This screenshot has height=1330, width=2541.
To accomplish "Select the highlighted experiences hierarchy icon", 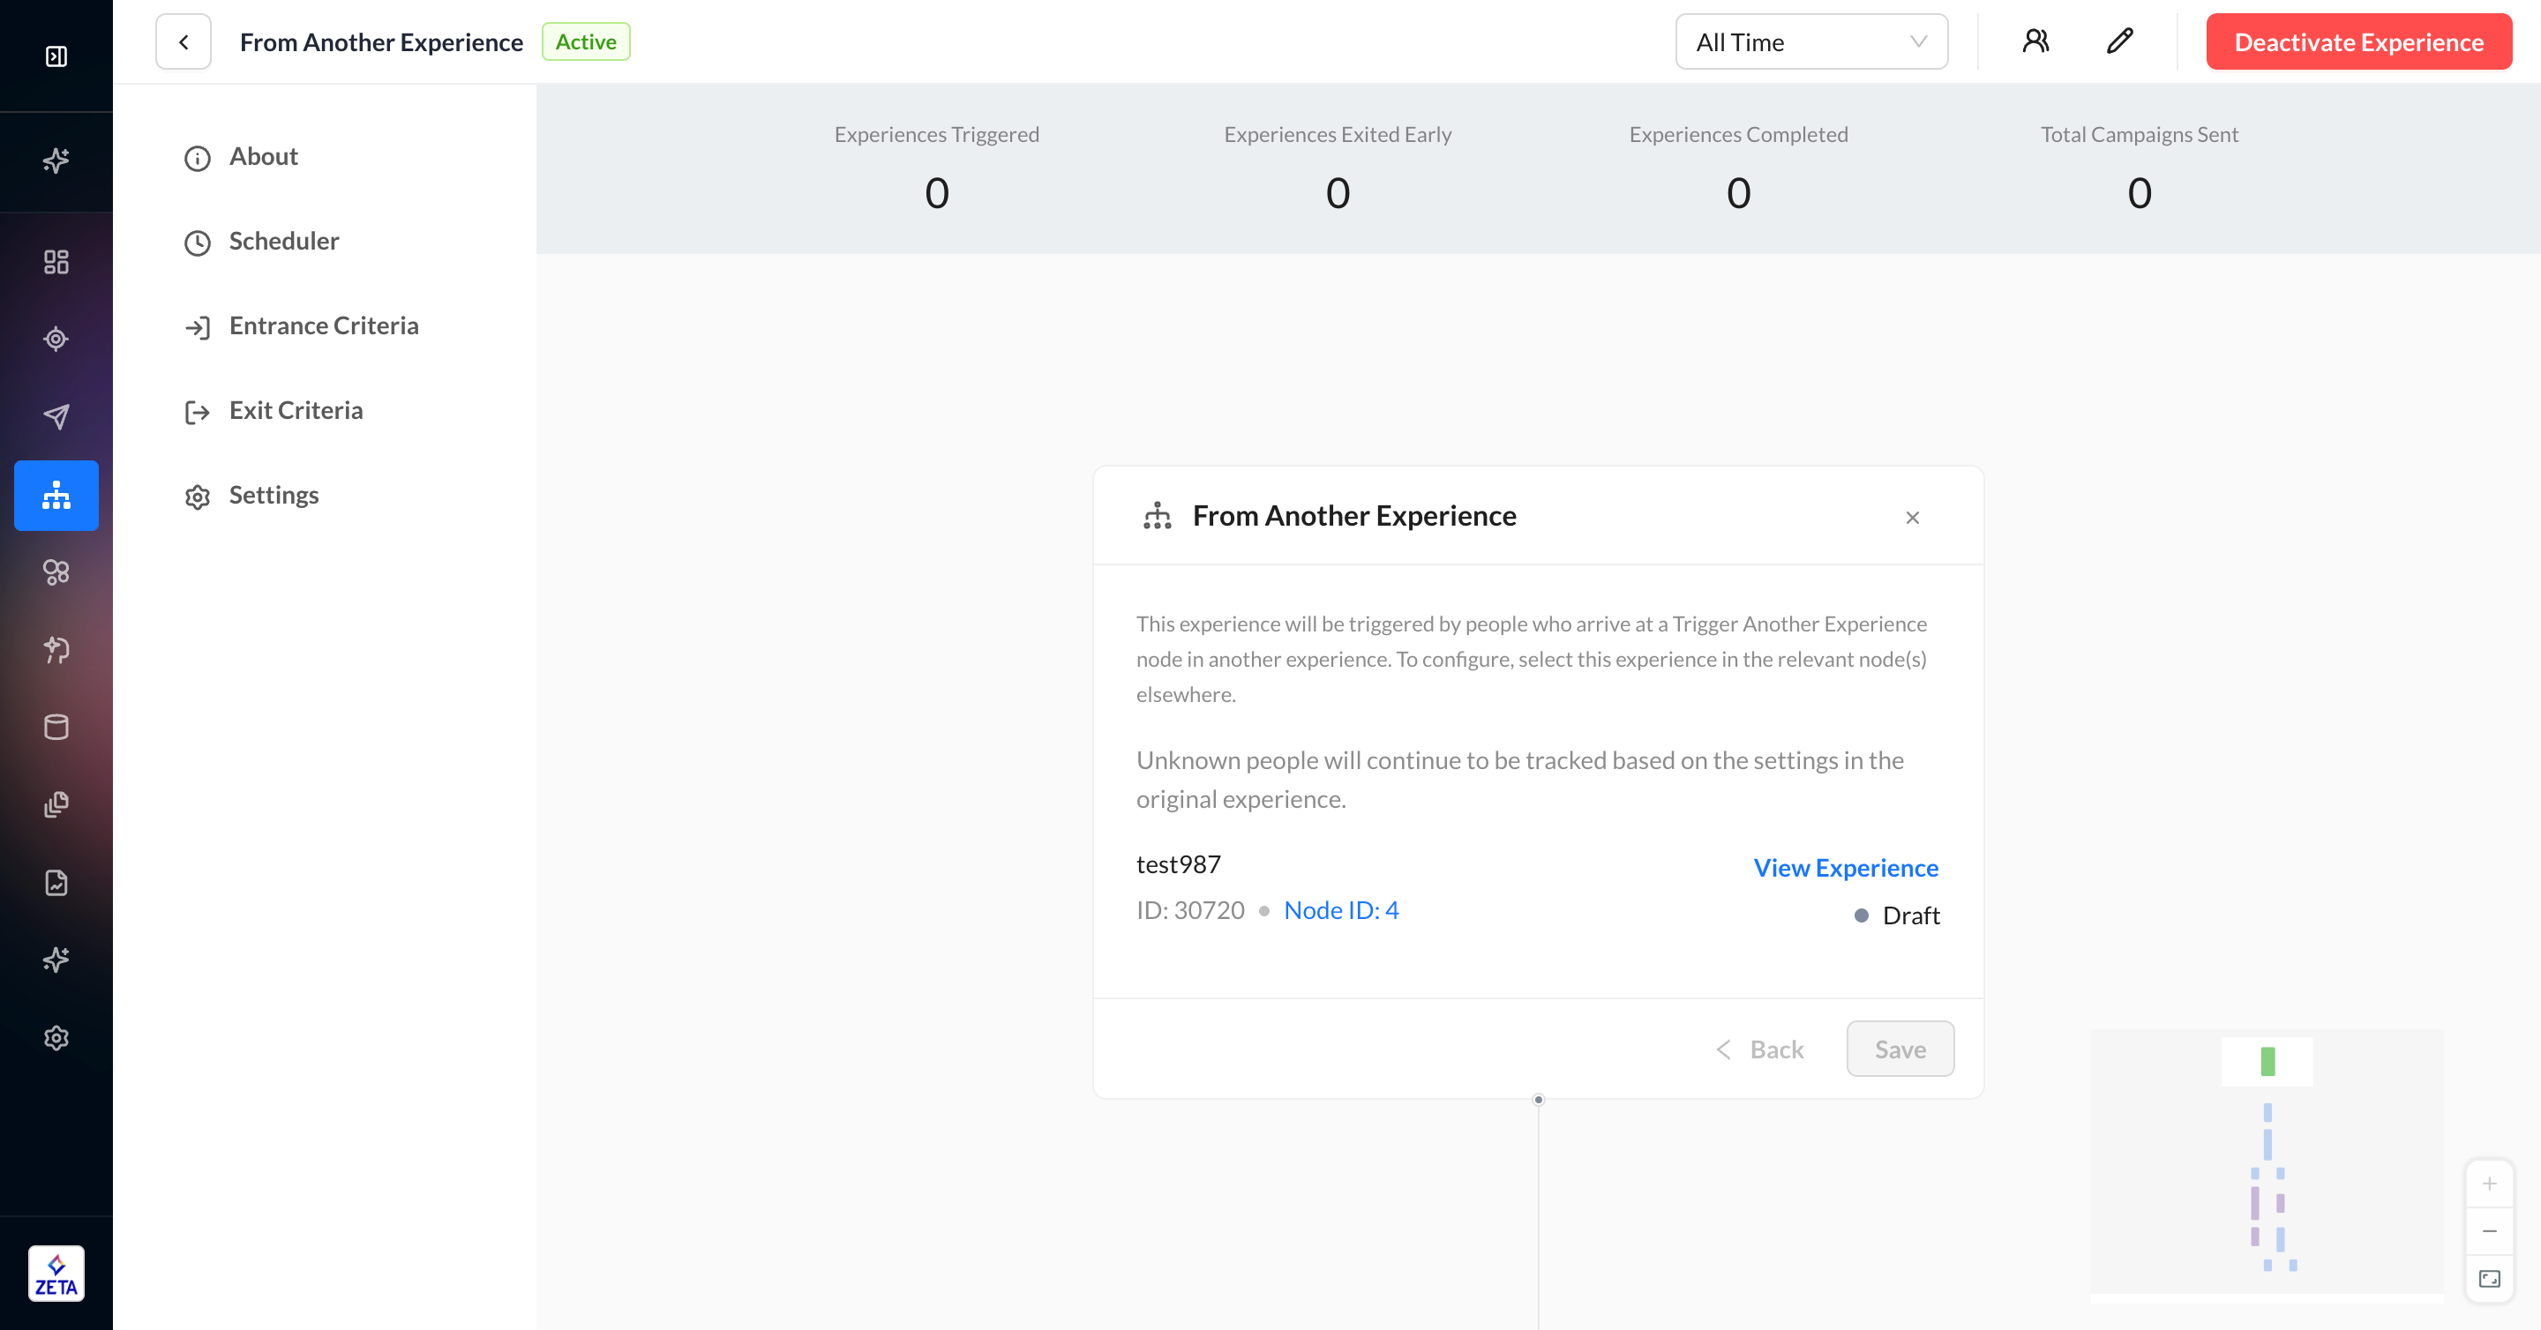I will pos(56,495).
